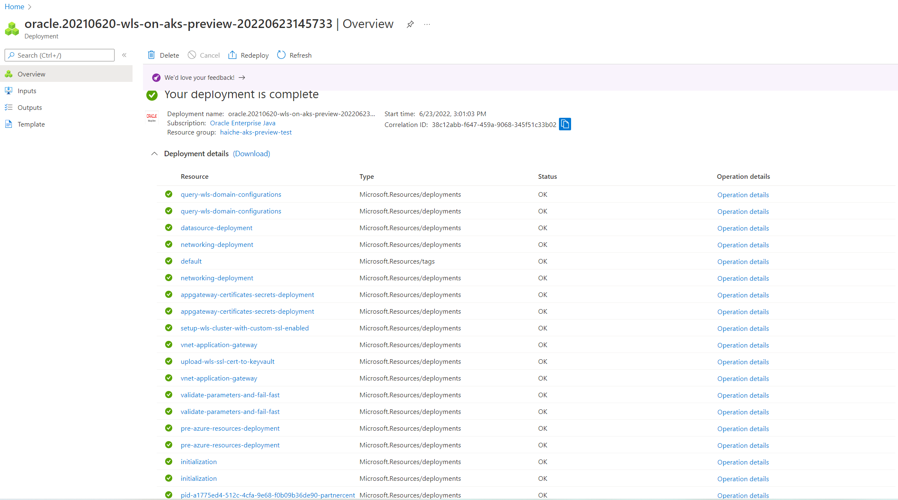Click the feedback rocket icon

point(156,78)
